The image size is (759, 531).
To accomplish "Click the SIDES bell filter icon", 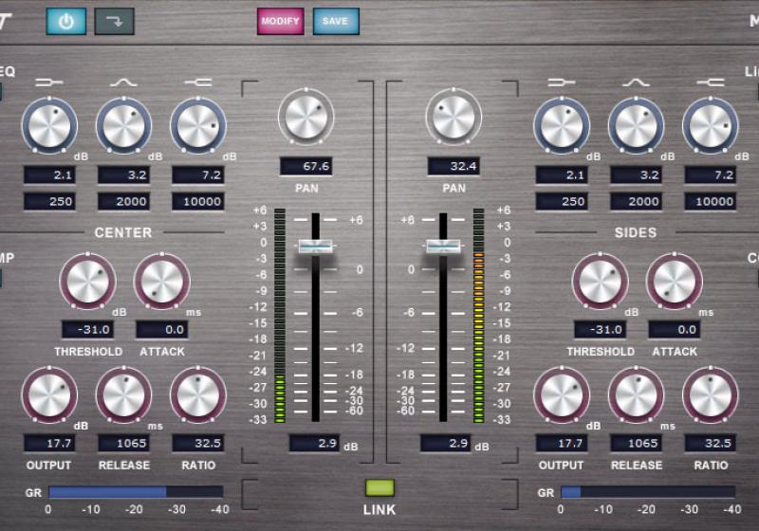I will coord(636,82).
